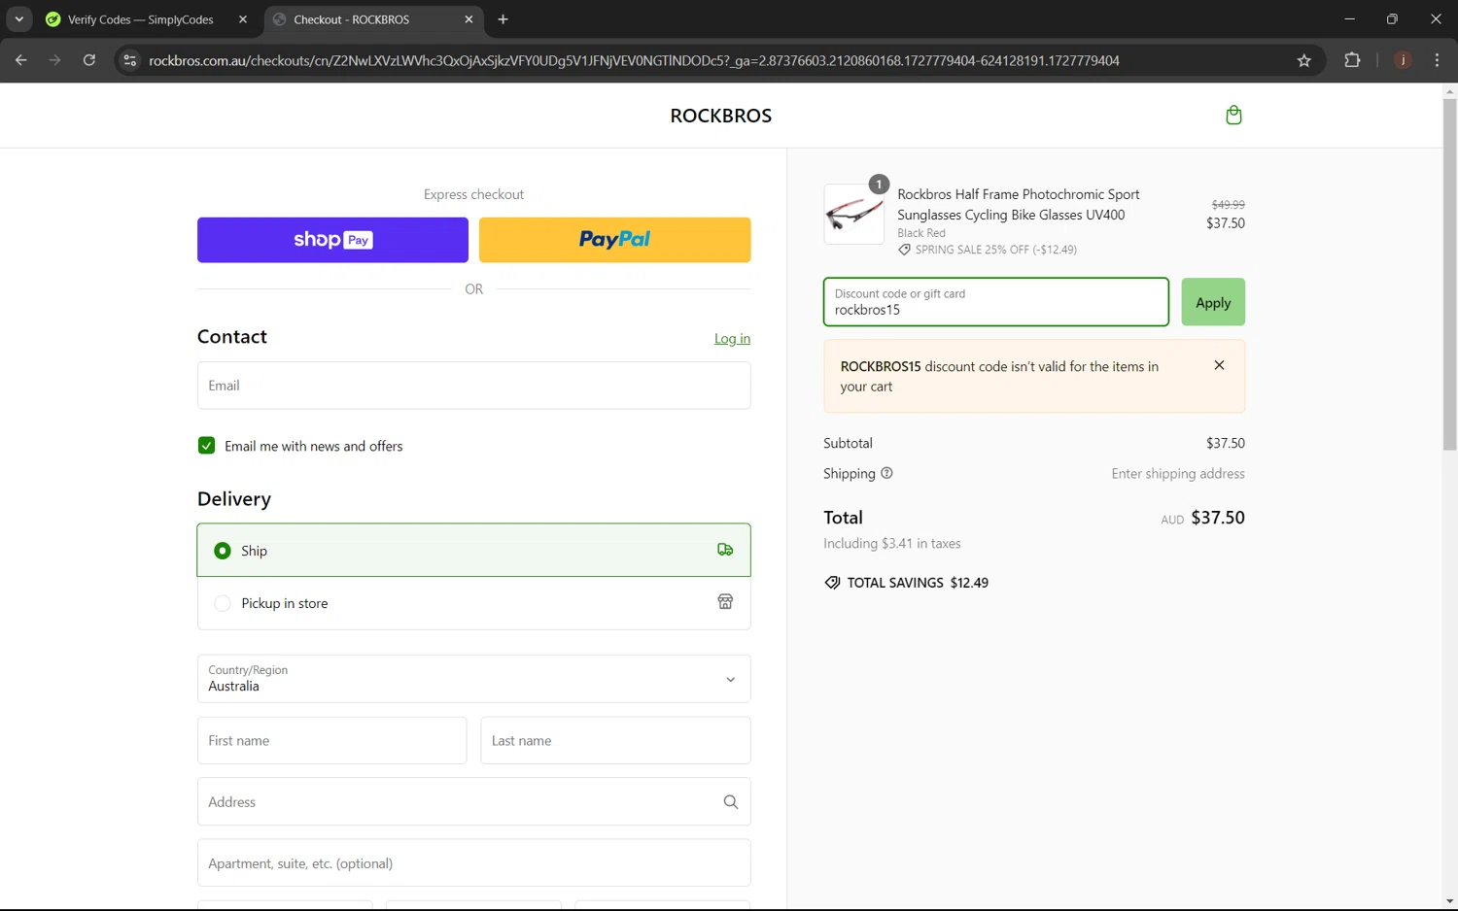Choose Pickup in store radio button
The height and width of the screenshot is (911, 1458).
[x=223, y=603]
